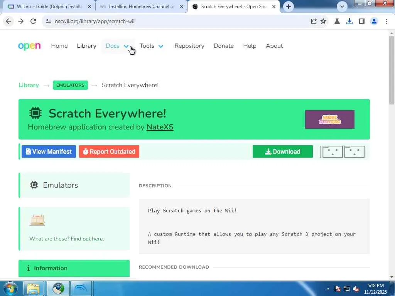Click the browser icon in taskbar
The image size is (395, 296).
[x=58, y=288]
